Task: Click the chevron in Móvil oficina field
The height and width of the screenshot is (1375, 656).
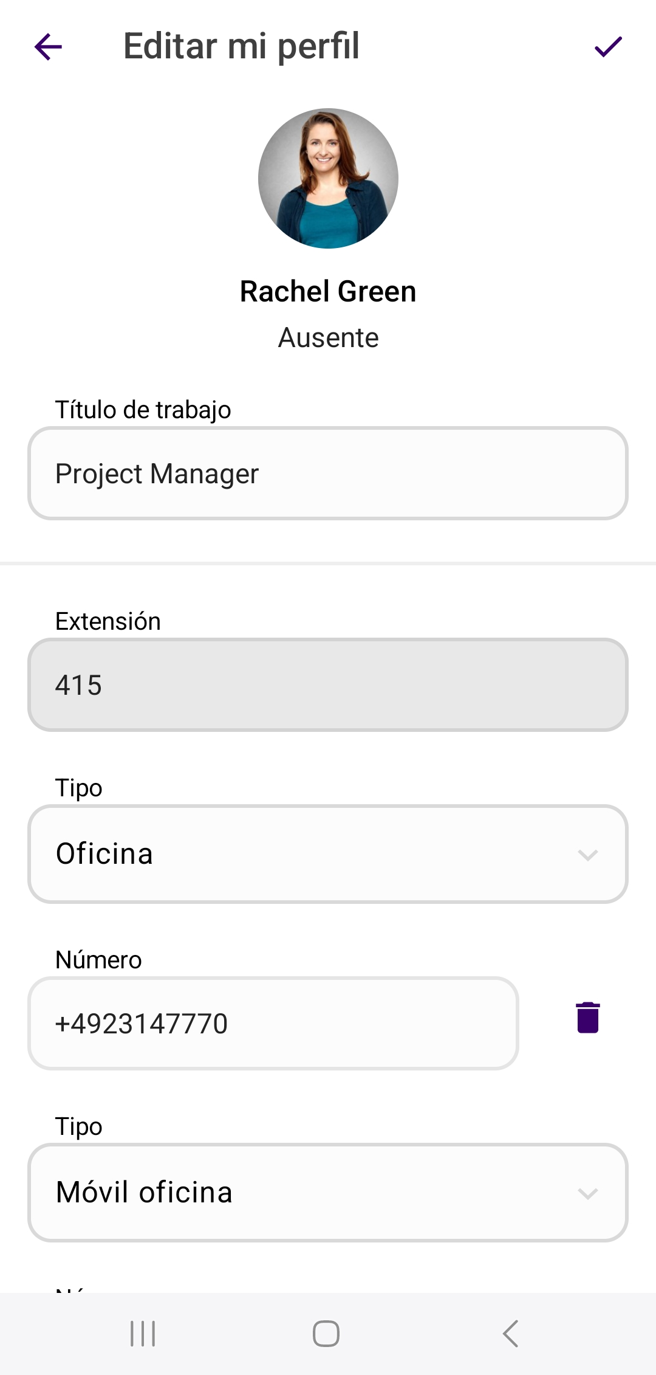Action: click(x=587, y=1193)
